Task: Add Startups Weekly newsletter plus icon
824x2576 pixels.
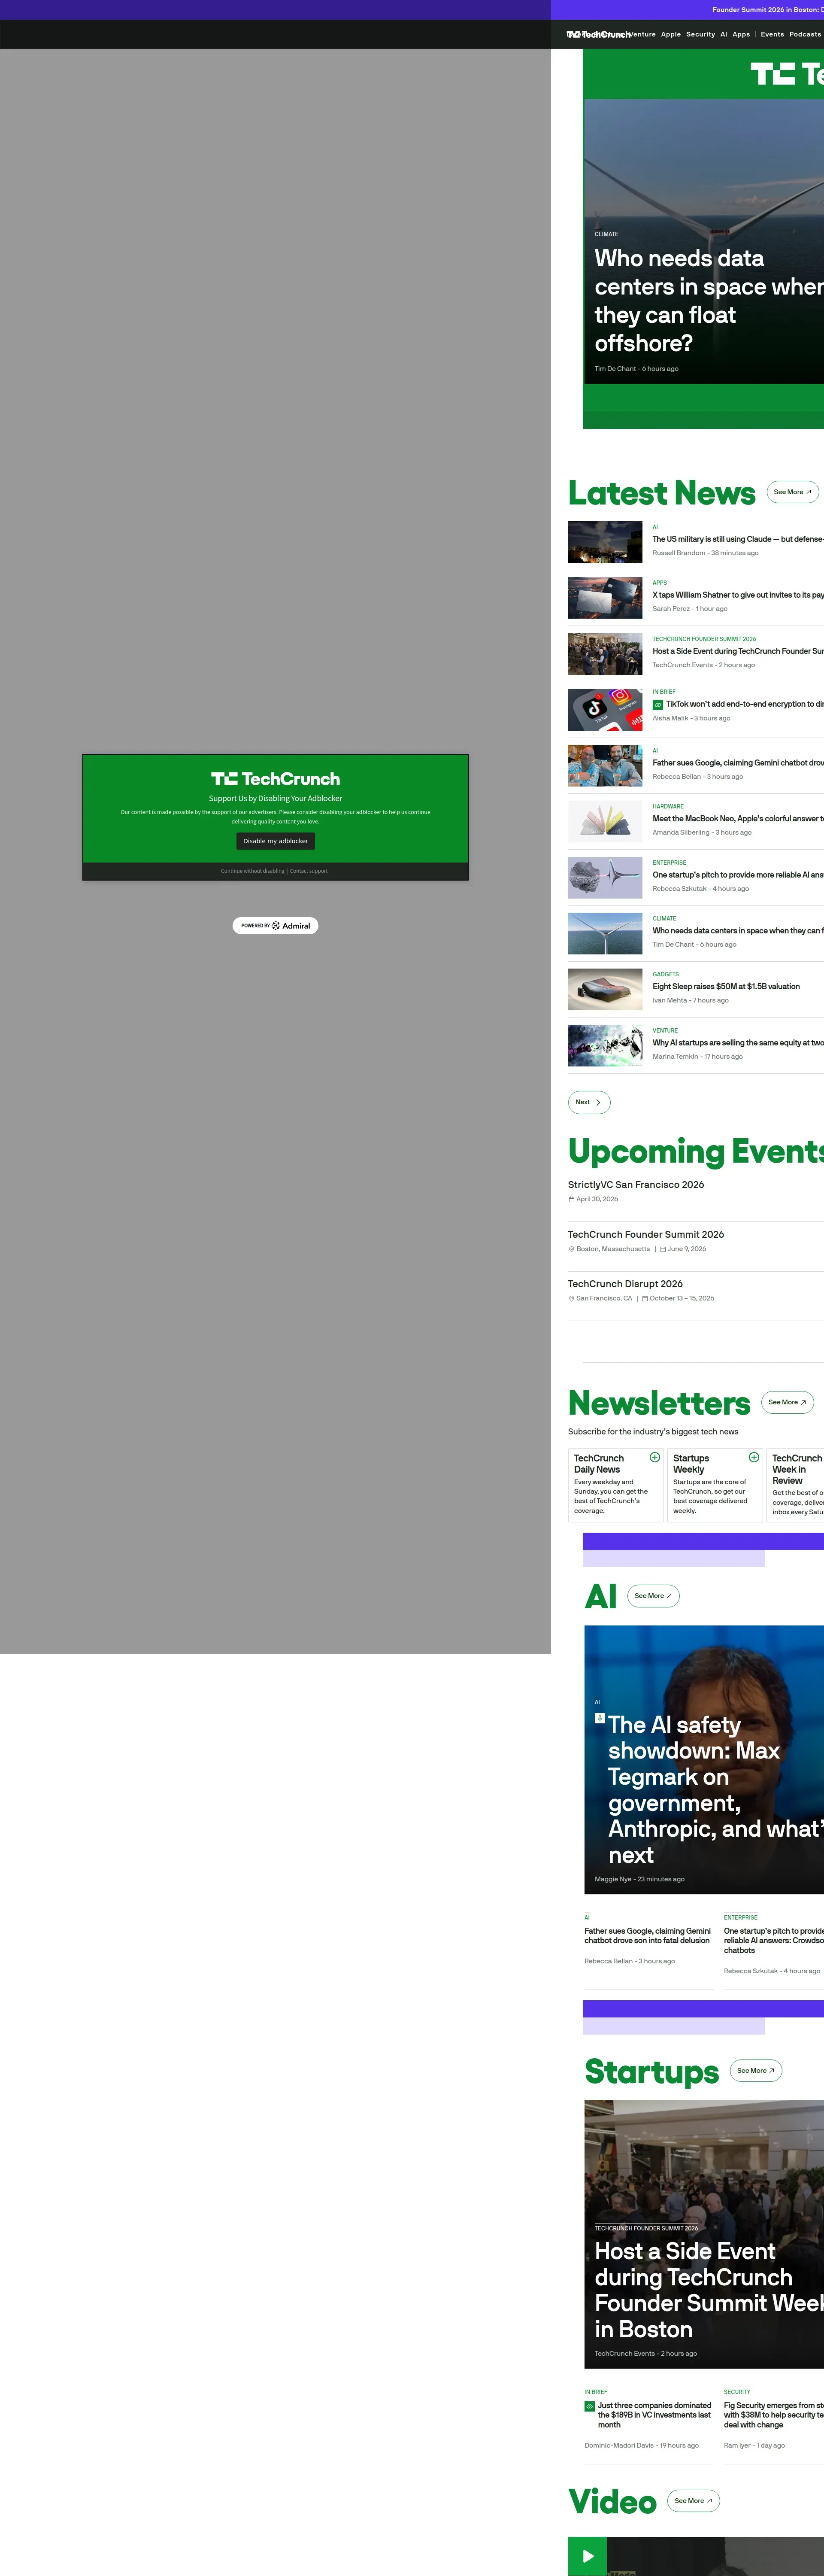Action: click(x=754, y=1457)
